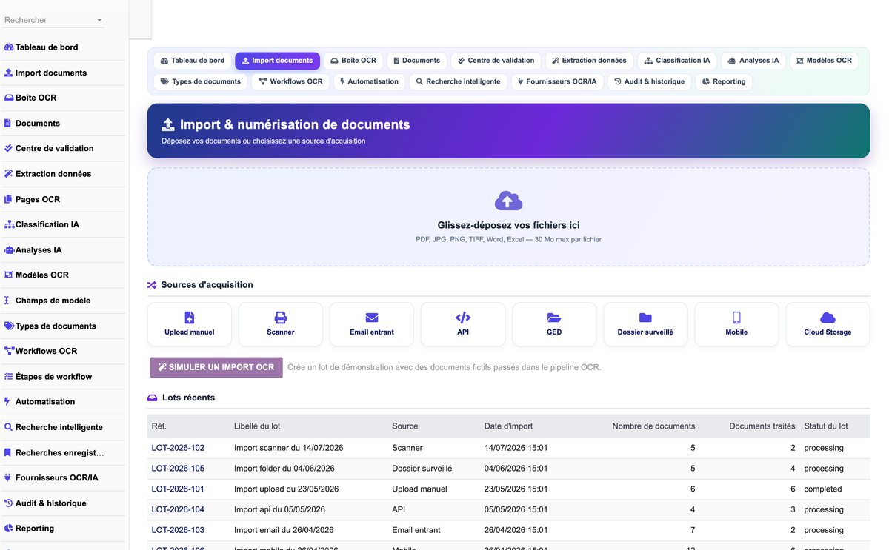The height and width of the screenshot is (550, 889).
Task: Open the Analyses IA tab
Action: [x=753, y=61]
